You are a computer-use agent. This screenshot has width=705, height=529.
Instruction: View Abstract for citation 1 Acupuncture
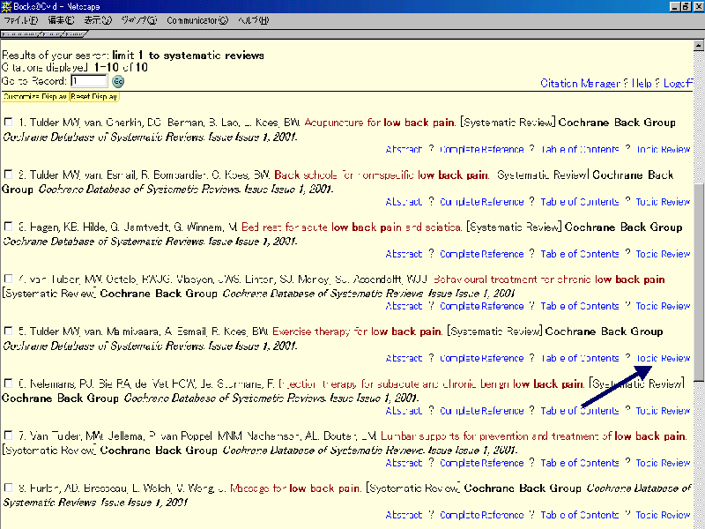[404, 150]
